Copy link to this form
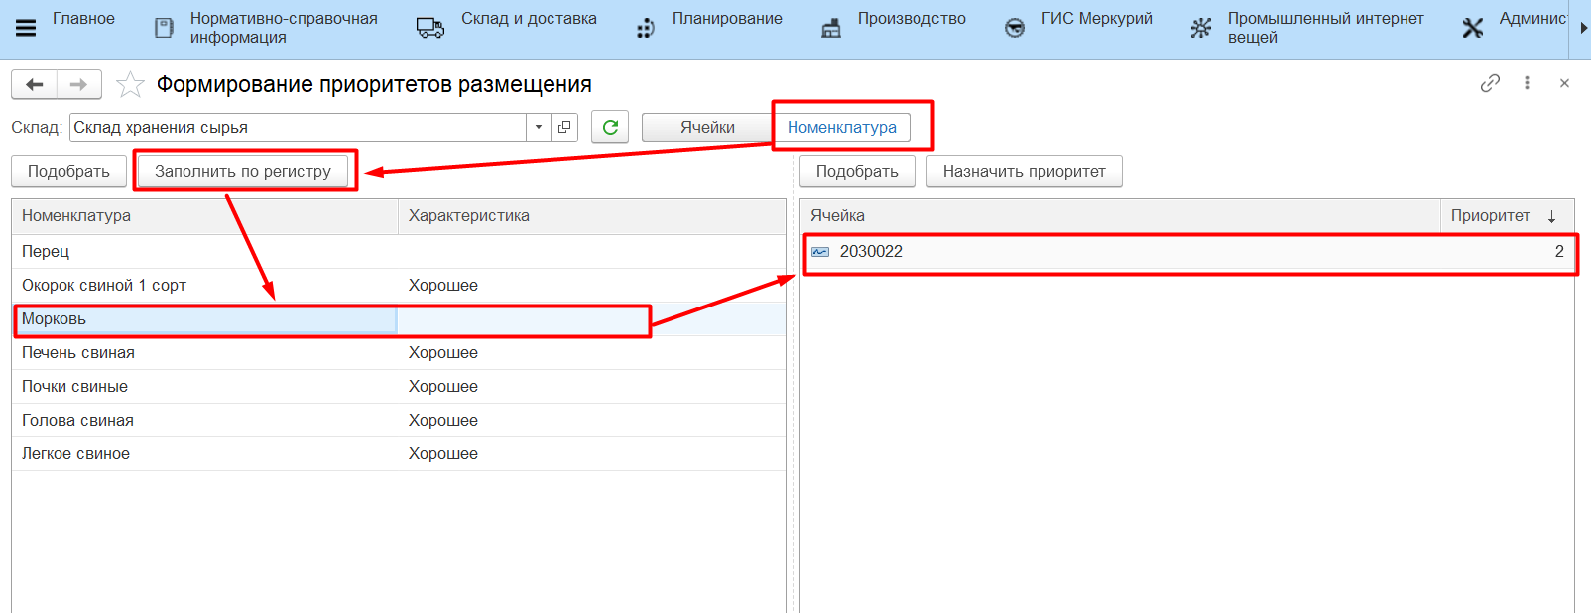This screenshot has width=1591, height=613. click(1489, 84)
